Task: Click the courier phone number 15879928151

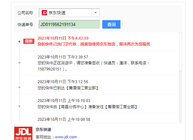Action: click(49, 69)
